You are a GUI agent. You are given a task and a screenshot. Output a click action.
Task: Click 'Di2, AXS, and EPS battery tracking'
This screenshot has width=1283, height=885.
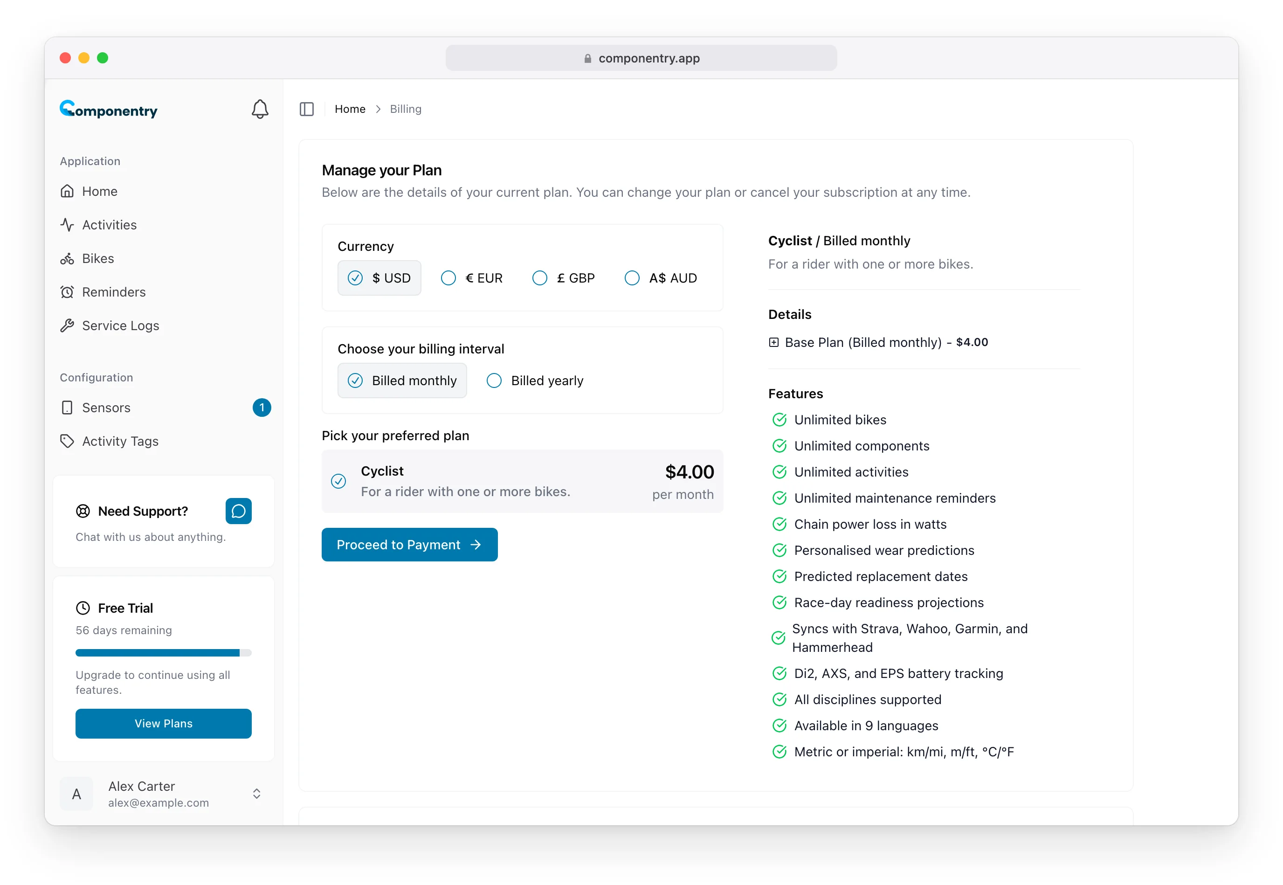(x=899, y=674)
